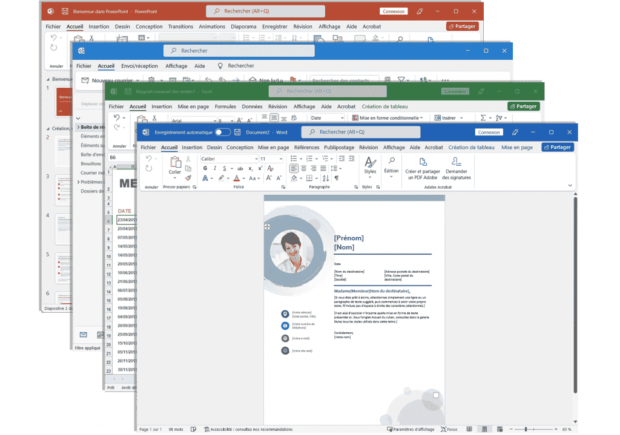The image size is (620, 435).
Task: Center text in Word paragraph group
Action: click(x=304, y=169)
